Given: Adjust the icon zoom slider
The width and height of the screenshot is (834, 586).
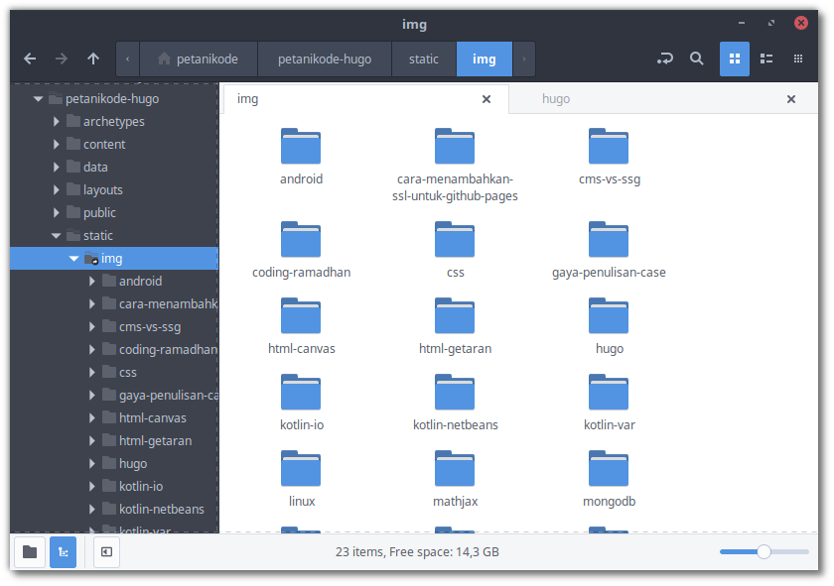Looking at the screenshot, I should [x=764, y=551].
